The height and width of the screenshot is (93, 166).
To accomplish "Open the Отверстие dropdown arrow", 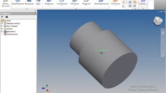I will coord(49,5).
